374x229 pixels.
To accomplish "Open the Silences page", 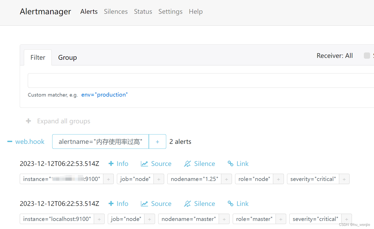I will click(116, 11).
